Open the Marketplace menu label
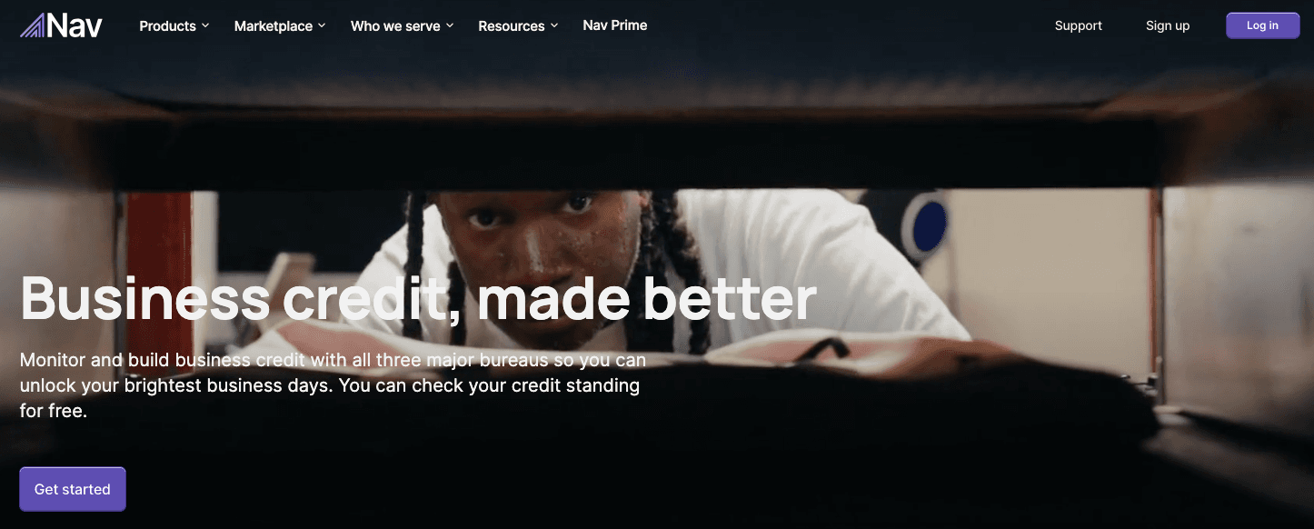This screenshot has height=529, width=1314. pyautogui.click(x=274, y=26)
